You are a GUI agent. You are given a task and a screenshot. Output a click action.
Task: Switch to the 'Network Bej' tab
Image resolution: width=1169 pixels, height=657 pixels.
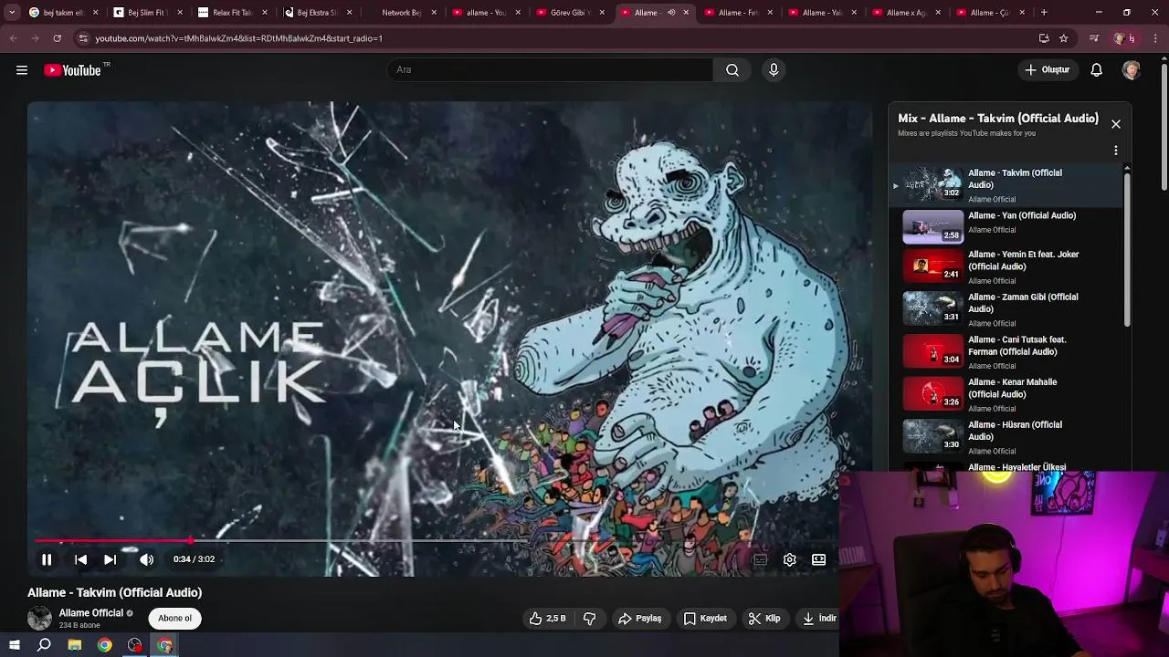coord(400,13)
